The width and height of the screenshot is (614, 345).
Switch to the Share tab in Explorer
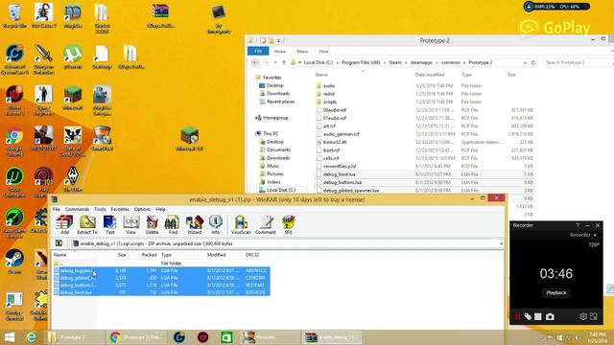click(x=302, y=51)
